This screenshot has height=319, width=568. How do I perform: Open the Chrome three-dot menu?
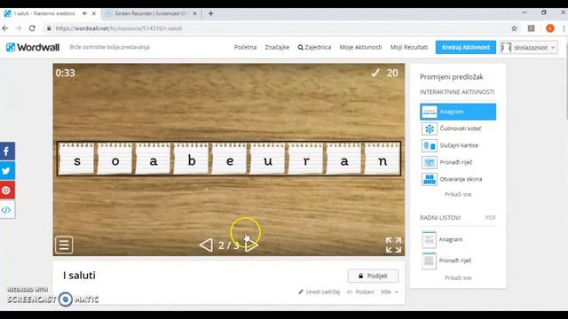click(564, 28)
